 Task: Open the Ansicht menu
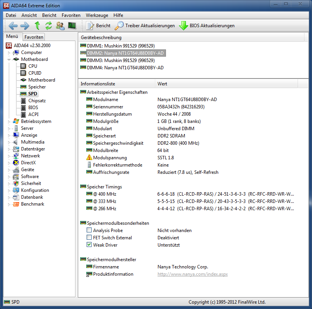29,15
